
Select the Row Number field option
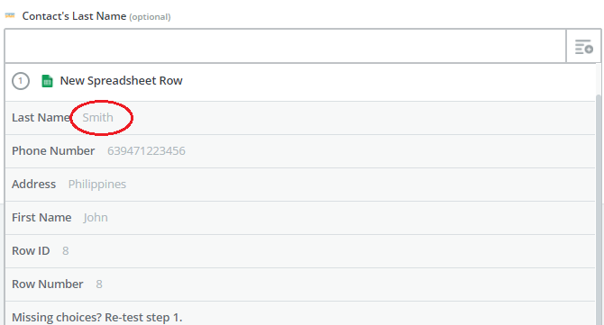[x=300, y=284]
